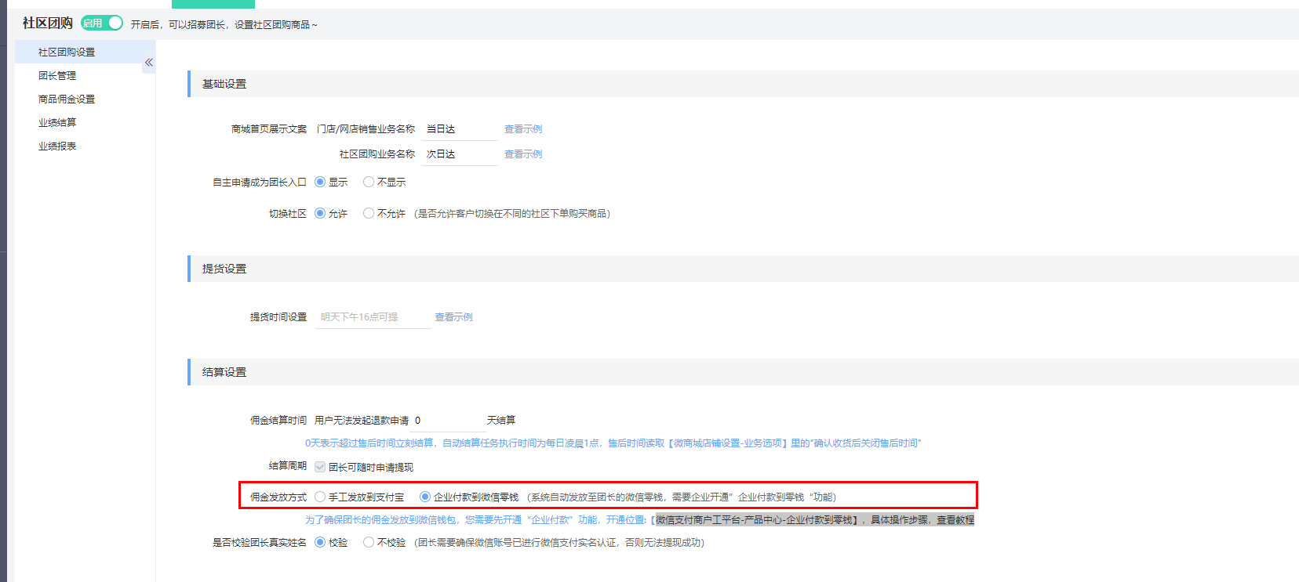Viewport: 1299px width, 582px height.
Task: Select 不允许 for 切换社区
Action: pos(369,214)
